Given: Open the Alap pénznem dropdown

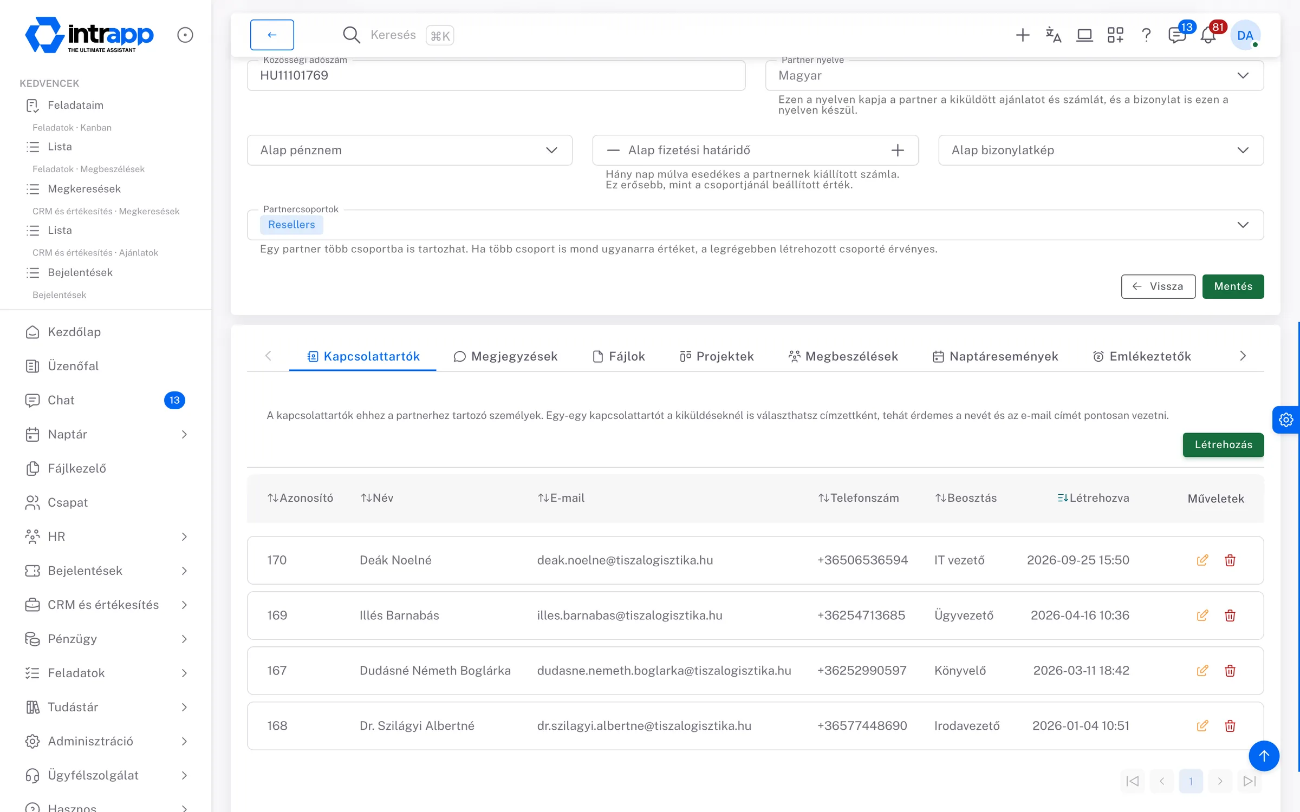Looking at the screenshot, I should coord(409,150).
